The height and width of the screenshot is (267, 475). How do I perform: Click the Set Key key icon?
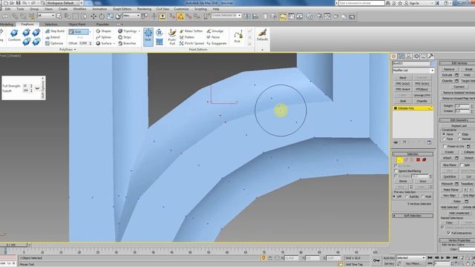(376, 260)
